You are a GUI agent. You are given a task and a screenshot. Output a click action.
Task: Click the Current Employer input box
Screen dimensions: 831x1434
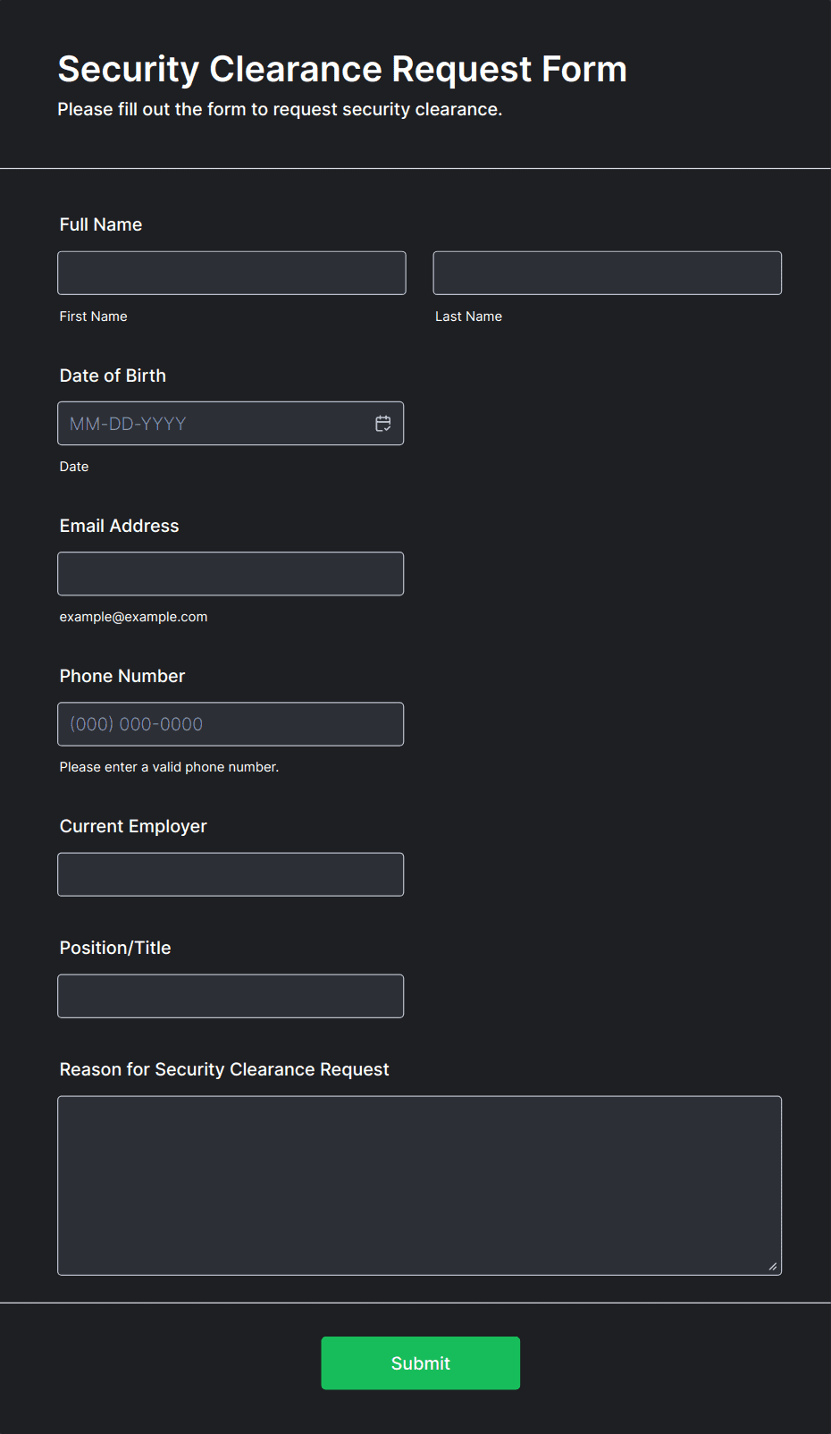[231, 874]
